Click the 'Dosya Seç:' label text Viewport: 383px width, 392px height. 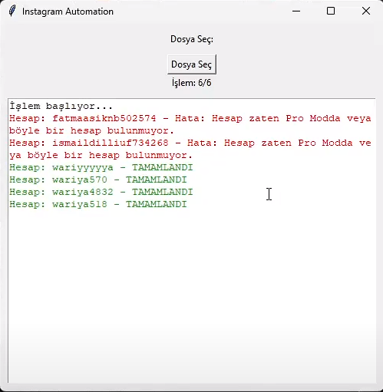click(192, 39)
